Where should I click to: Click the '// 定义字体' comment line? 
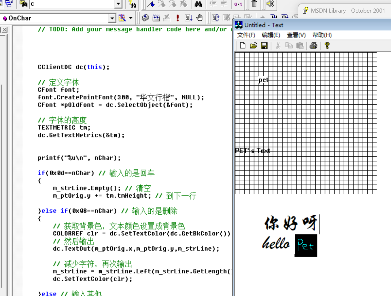coord(58,83)
